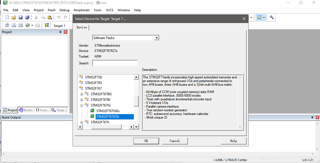The image size is (320, 163).
Task: Close the Build Output panel
Action: click(x=317, y=117)
